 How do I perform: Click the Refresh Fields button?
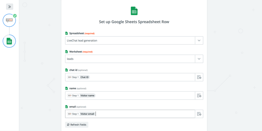(77, 125)
